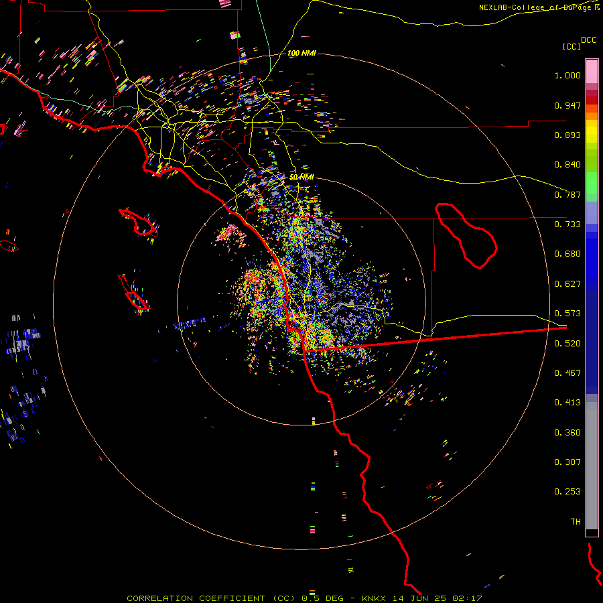
Task: Click the 0.467 value on the color scale
Action: coord(567,373)
